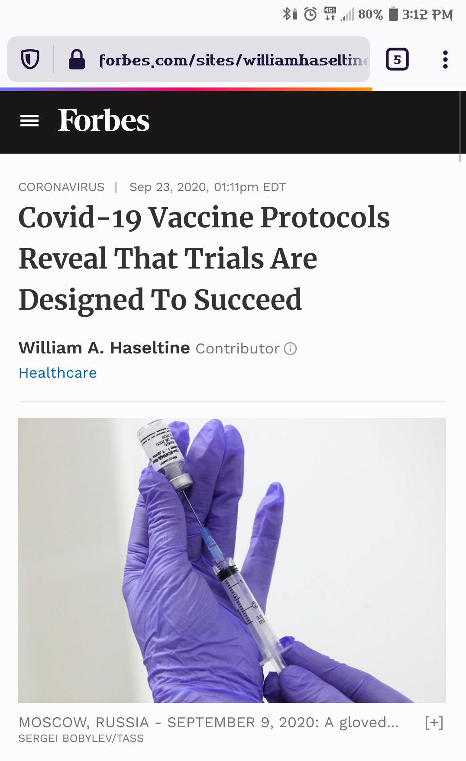The height and width of the screenshot is (761, 466).
Task: Open William A. Haseltine author profile
Action: click(x=104, y=348)
